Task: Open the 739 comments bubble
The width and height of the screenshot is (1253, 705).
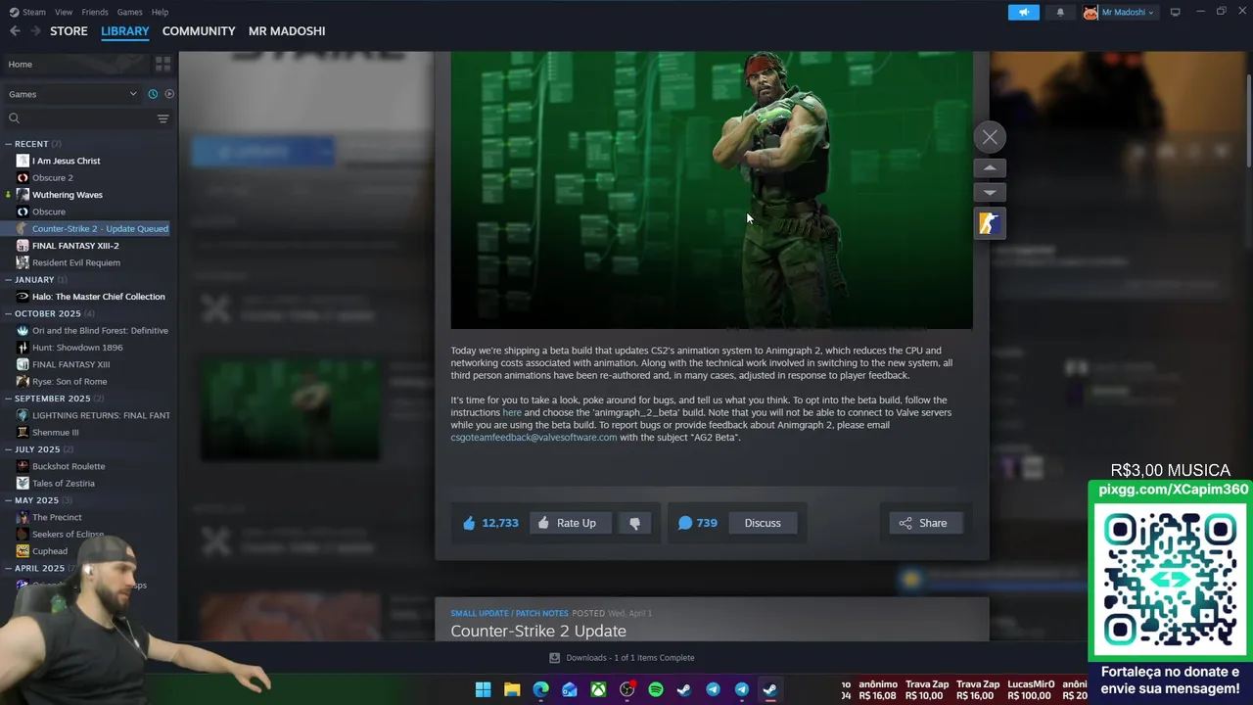Action: (x=698, y=523)
